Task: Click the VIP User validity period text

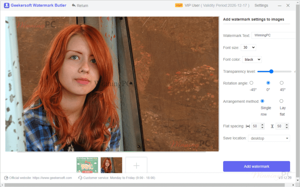Action: point(217,5)
